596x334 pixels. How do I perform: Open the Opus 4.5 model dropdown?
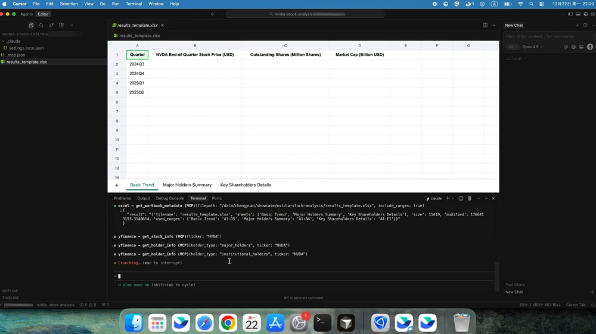pos(532,46)
